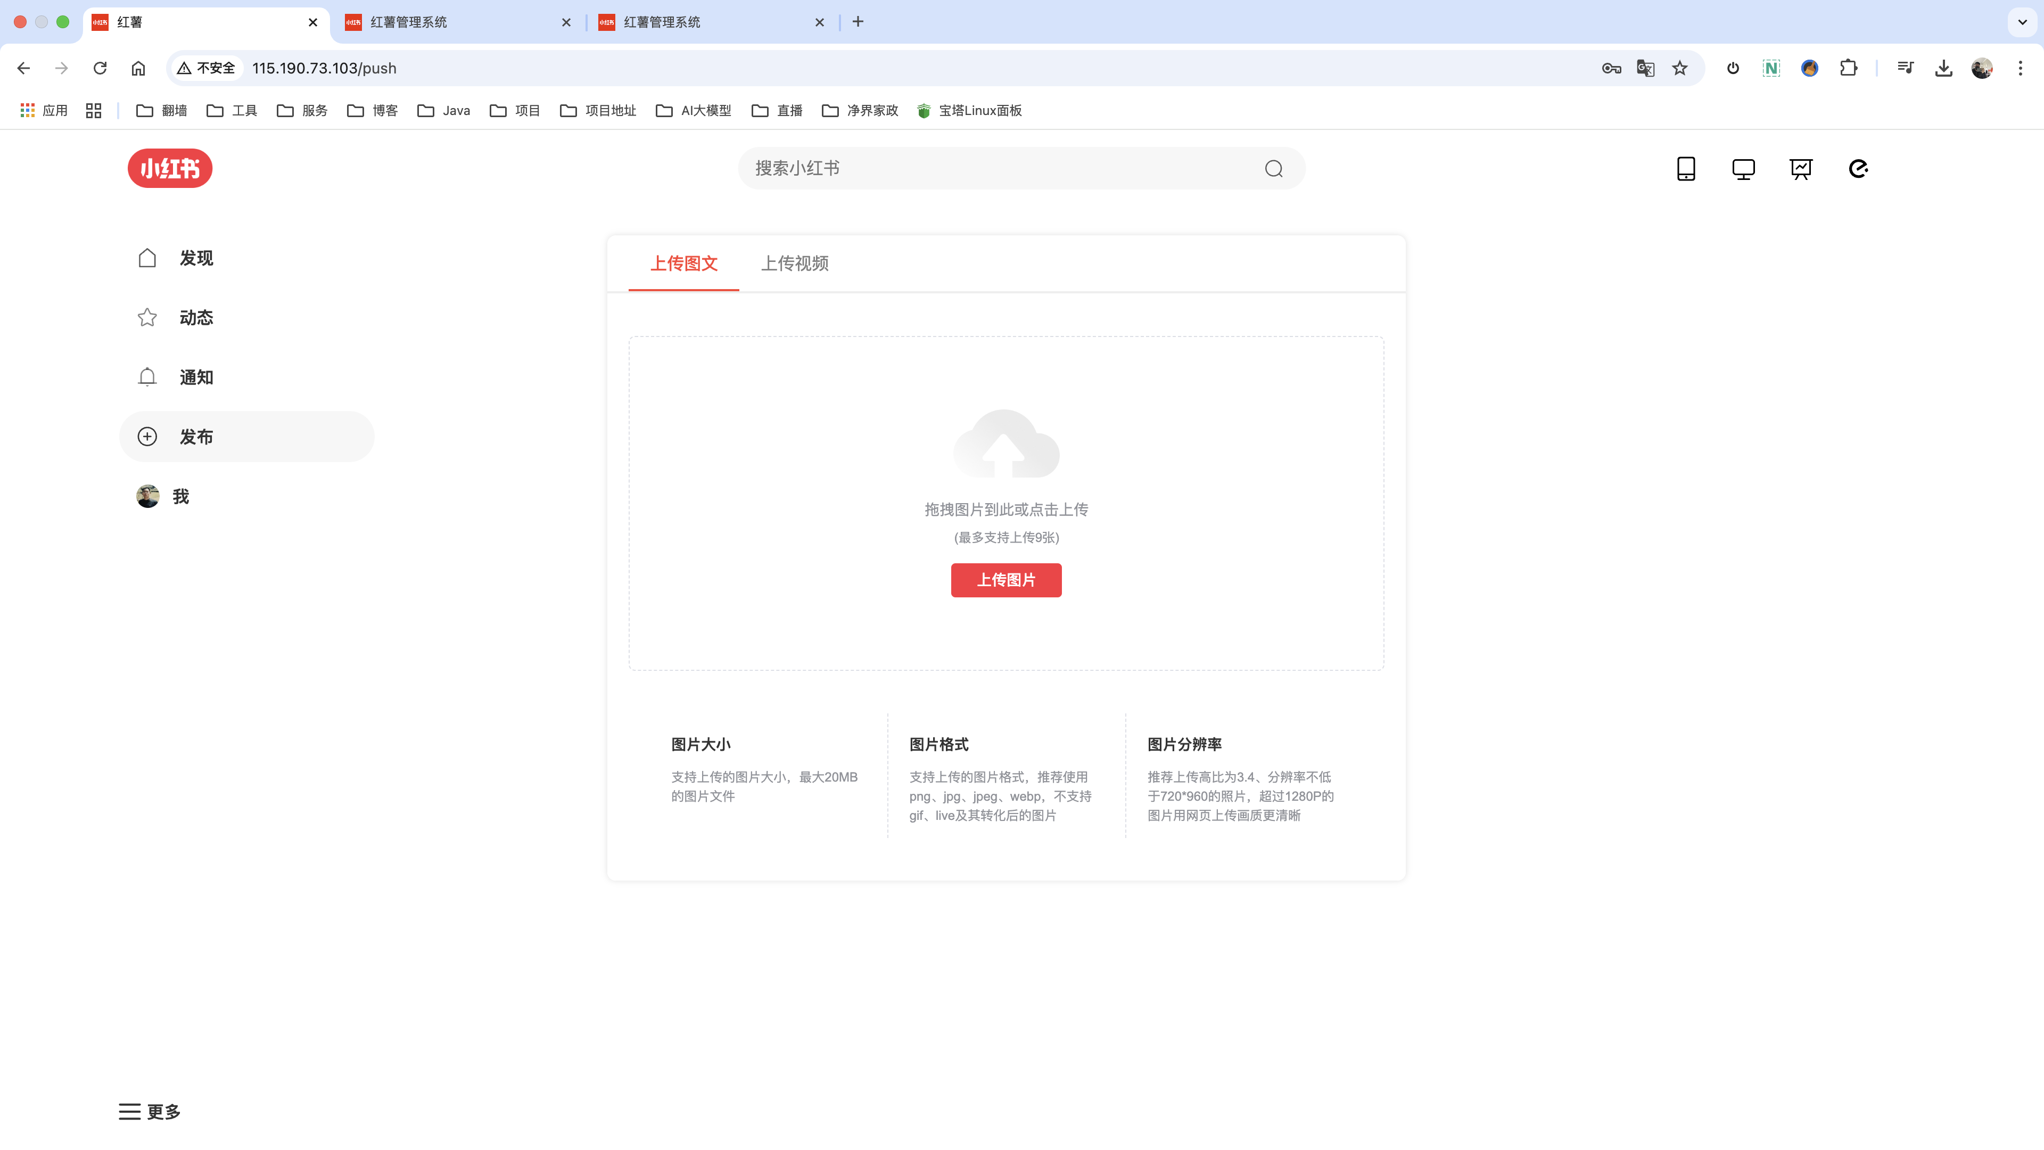Screen dimensions: 2044x1150
Task: Open the presentation chart icon in header
Action: click(1800, 168)
